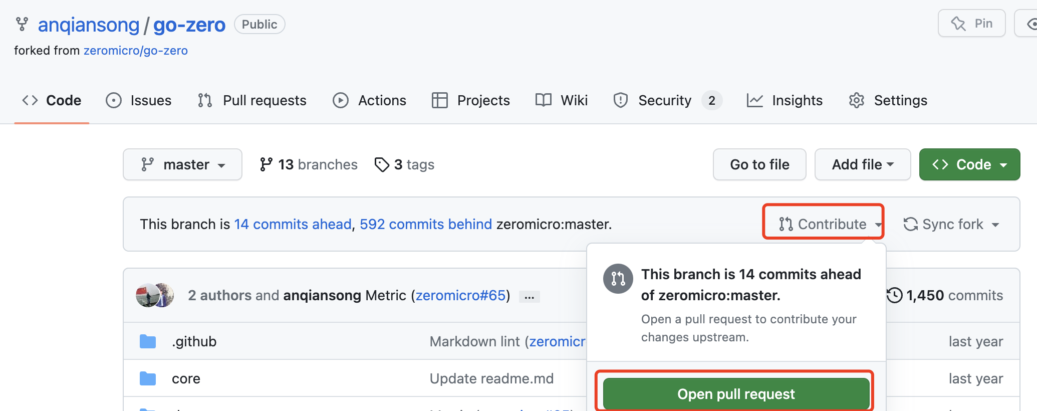The width and height of the screenshot is (1037, 411).
Task: View the 14 commits ahead link
Action: point(293,224)
